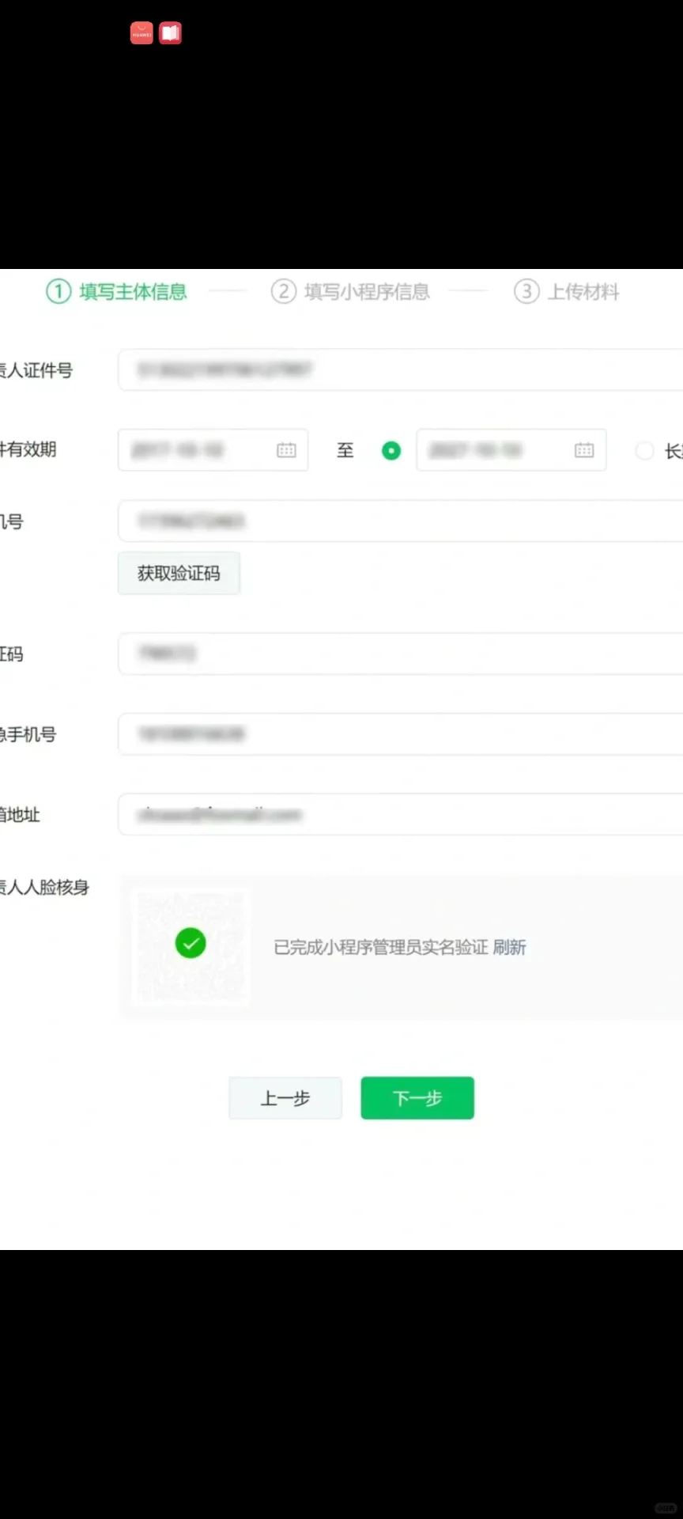Screen dimensions: 683x1519
Task: Select the long-term validity radio button
Action: click(645, 451)
